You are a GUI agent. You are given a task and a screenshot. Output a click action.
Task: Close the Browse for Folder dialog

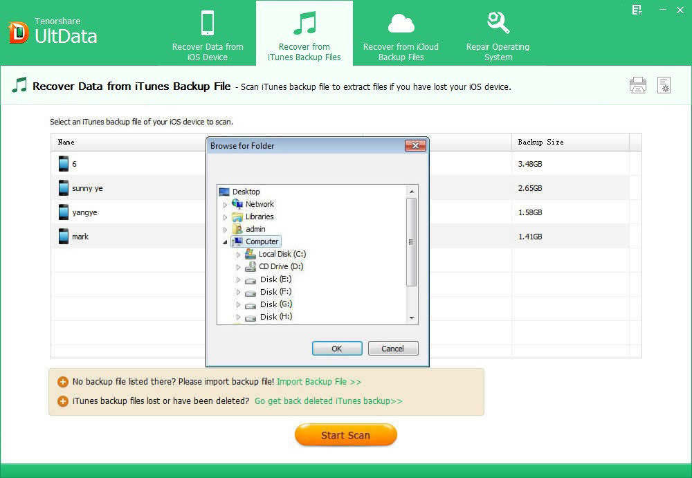pos(415,146)
